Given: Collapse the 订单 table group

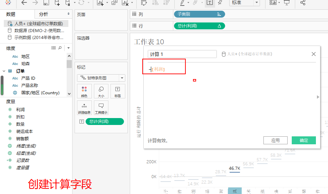Looking at the screenshot, I should click(x=4, y=71).
